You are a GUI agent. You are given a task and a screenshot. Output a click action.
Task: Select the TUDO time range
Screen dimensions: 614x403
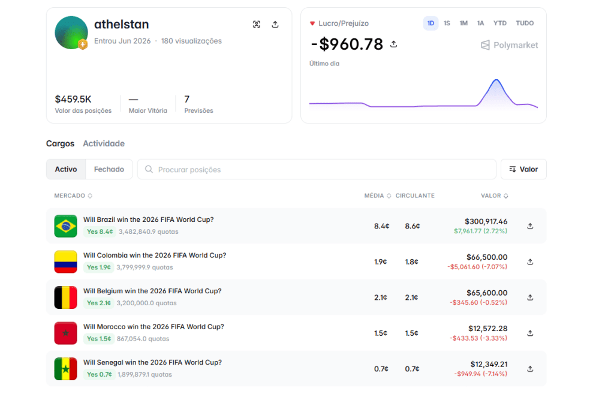525,23
